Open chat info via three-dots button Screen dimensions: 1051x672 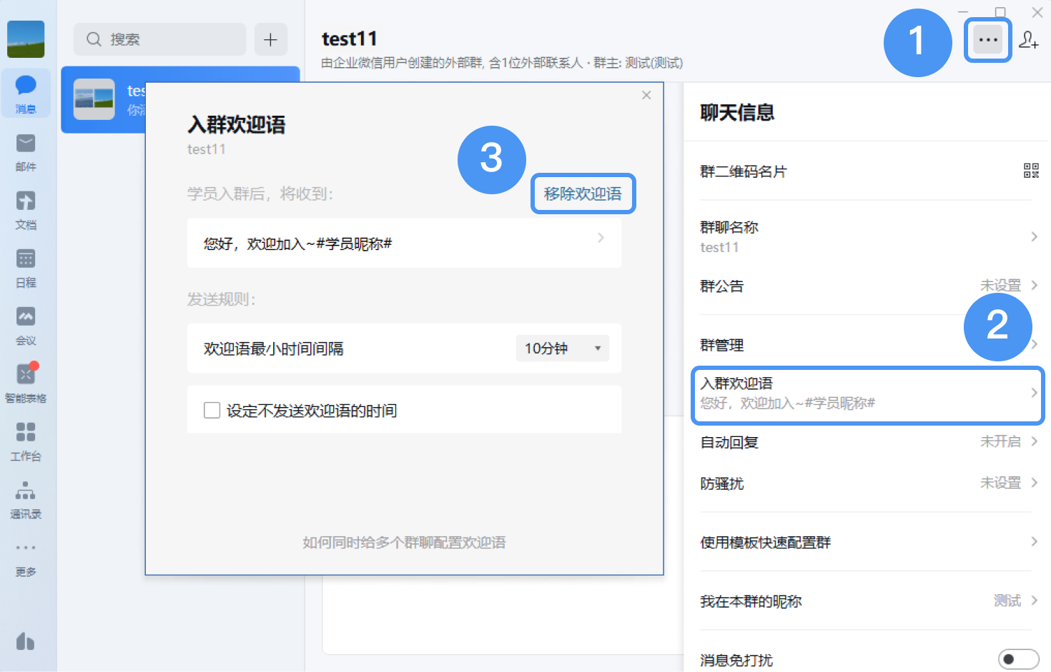coord(988,40)
